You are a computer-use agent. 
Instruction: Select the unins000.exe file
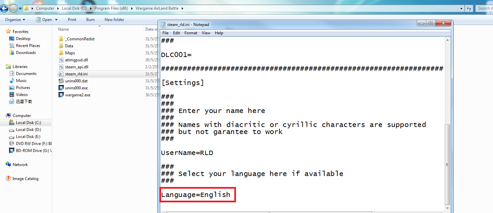[76, 88]
